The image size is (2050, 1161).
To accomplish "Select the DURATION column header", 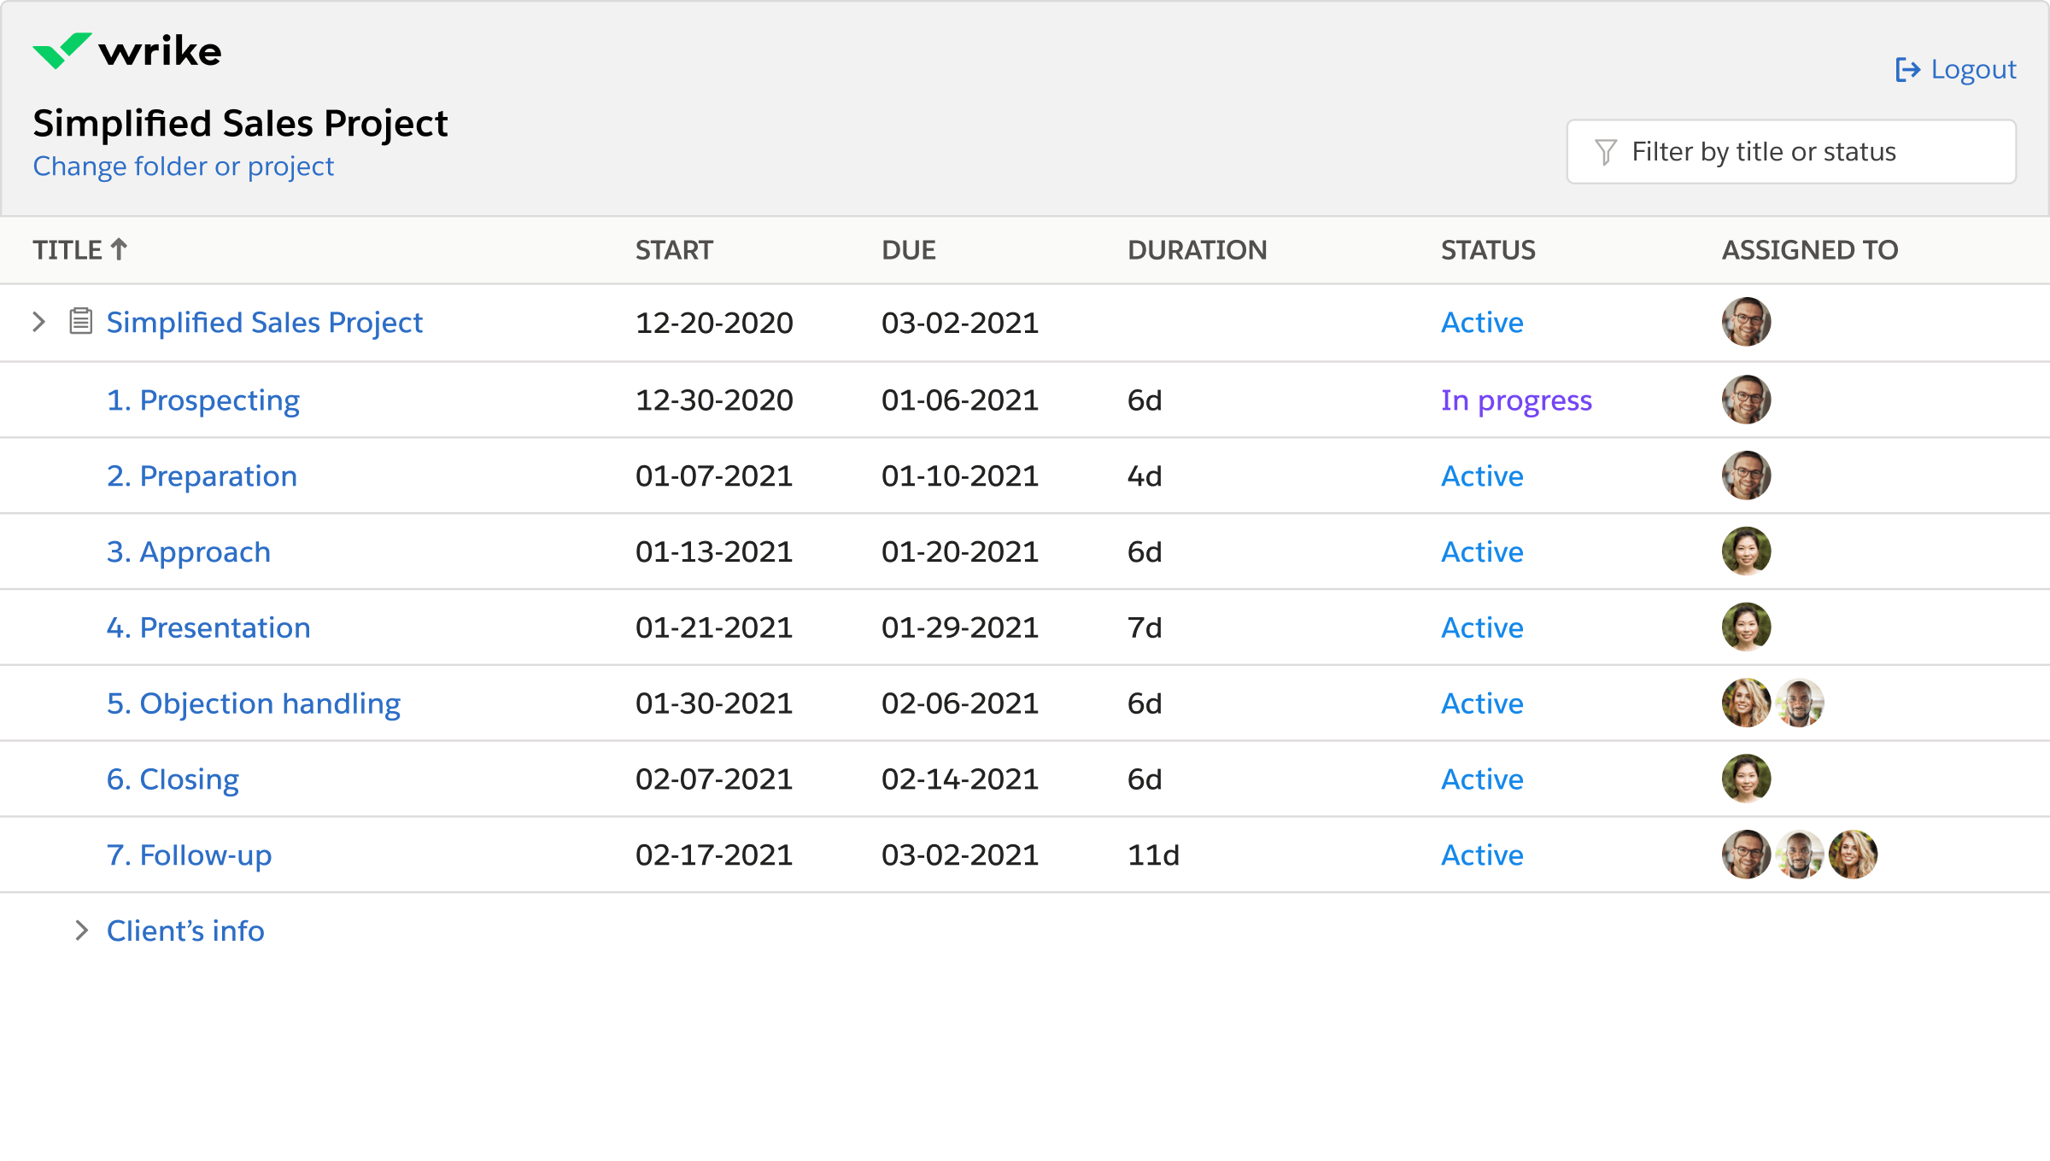I will coord(1198,249).
